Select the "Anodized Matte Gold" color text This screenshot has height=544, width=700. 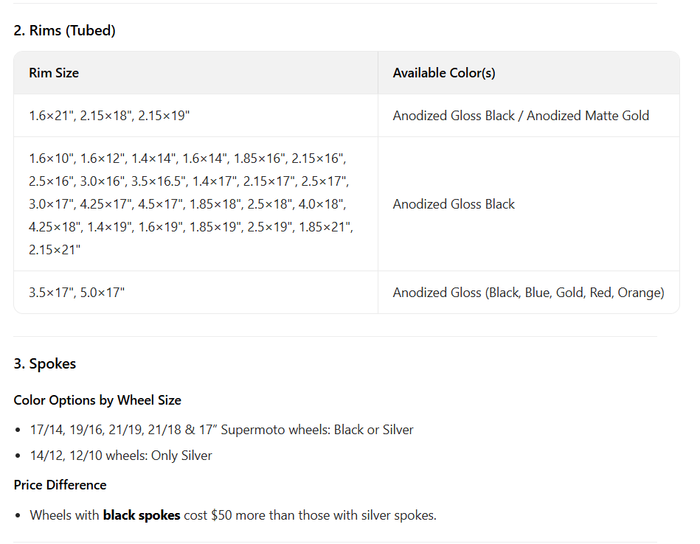588,116
